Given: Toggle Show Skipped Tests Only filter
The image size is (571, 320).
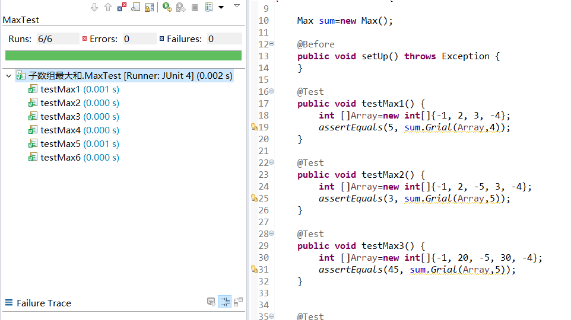Looking at the screenshot, I should tap(136, 7).
